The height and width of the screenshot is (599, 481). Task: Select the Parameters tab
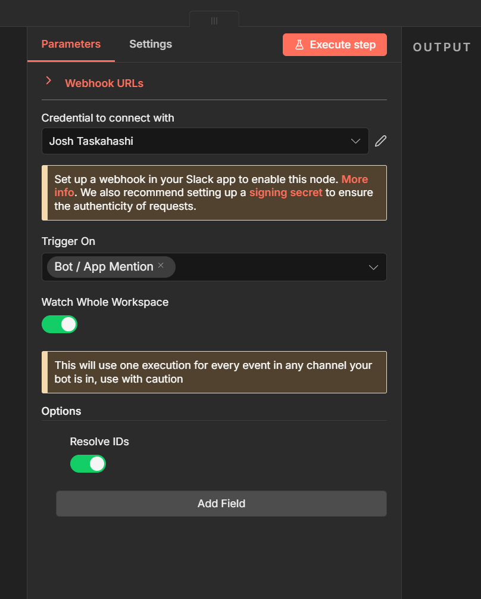(71, 44)
